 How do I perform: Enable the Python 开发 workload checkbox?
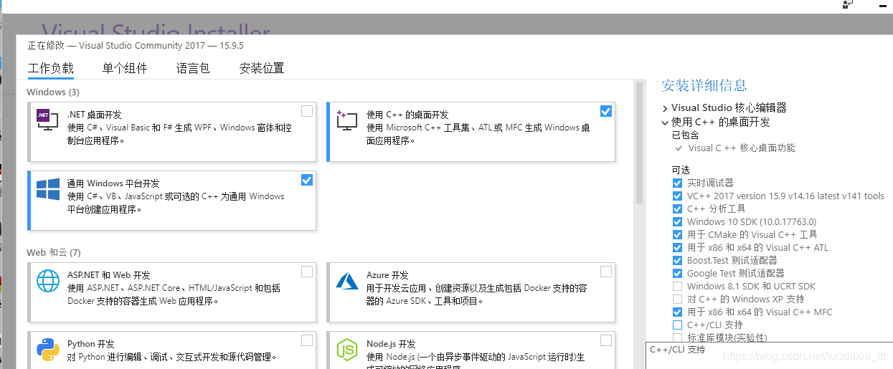coord(307,340)
